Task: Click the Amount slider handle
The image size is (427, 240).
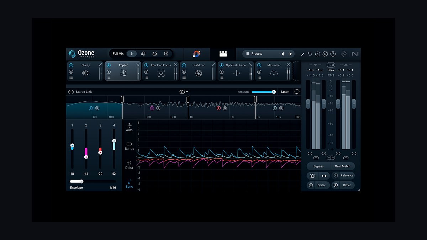Action: click(274, 92)
